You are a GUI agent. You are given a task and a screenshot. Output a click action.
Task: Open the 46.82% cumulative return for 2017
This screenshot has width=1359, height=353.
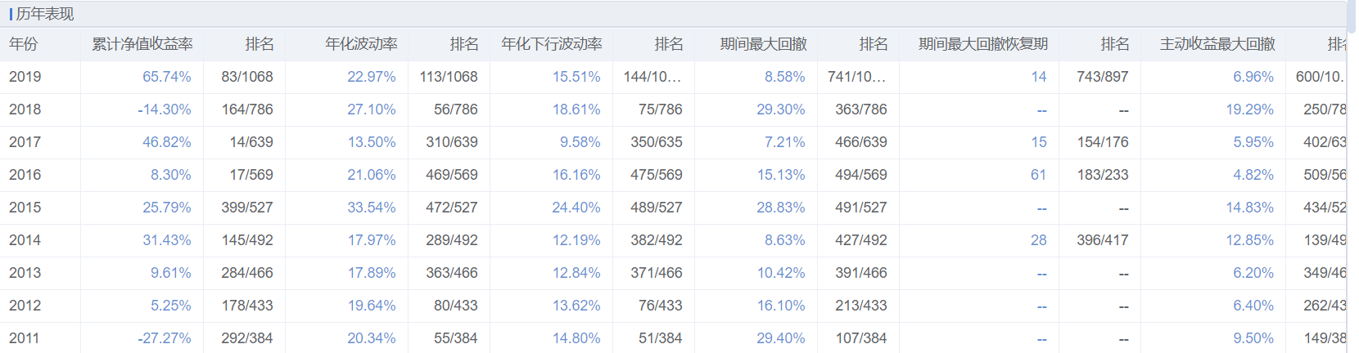(x=166, y=142)
